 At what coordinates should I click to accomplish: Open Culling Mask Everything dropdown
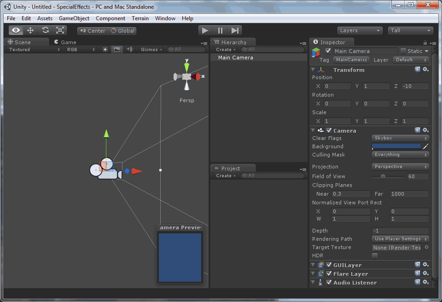tap(400, 155)
